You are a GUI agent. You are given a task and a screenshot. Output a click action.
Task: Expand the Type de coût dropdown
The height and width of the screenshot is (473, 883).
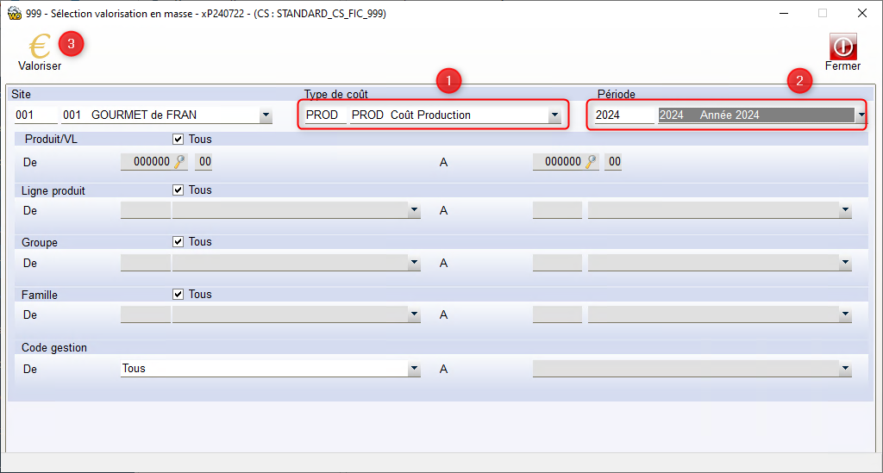(x=554, y=115)
